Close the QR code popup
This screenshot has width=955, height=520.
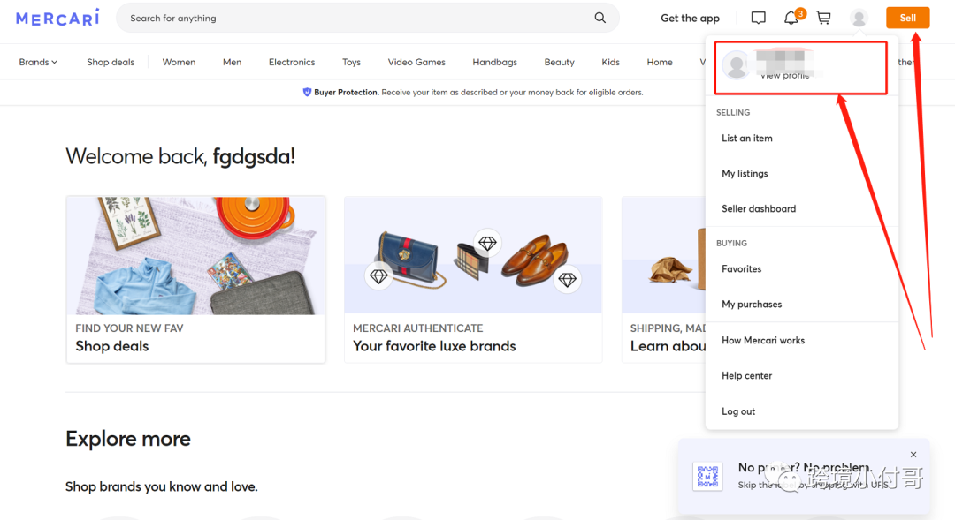pos(913,455)
